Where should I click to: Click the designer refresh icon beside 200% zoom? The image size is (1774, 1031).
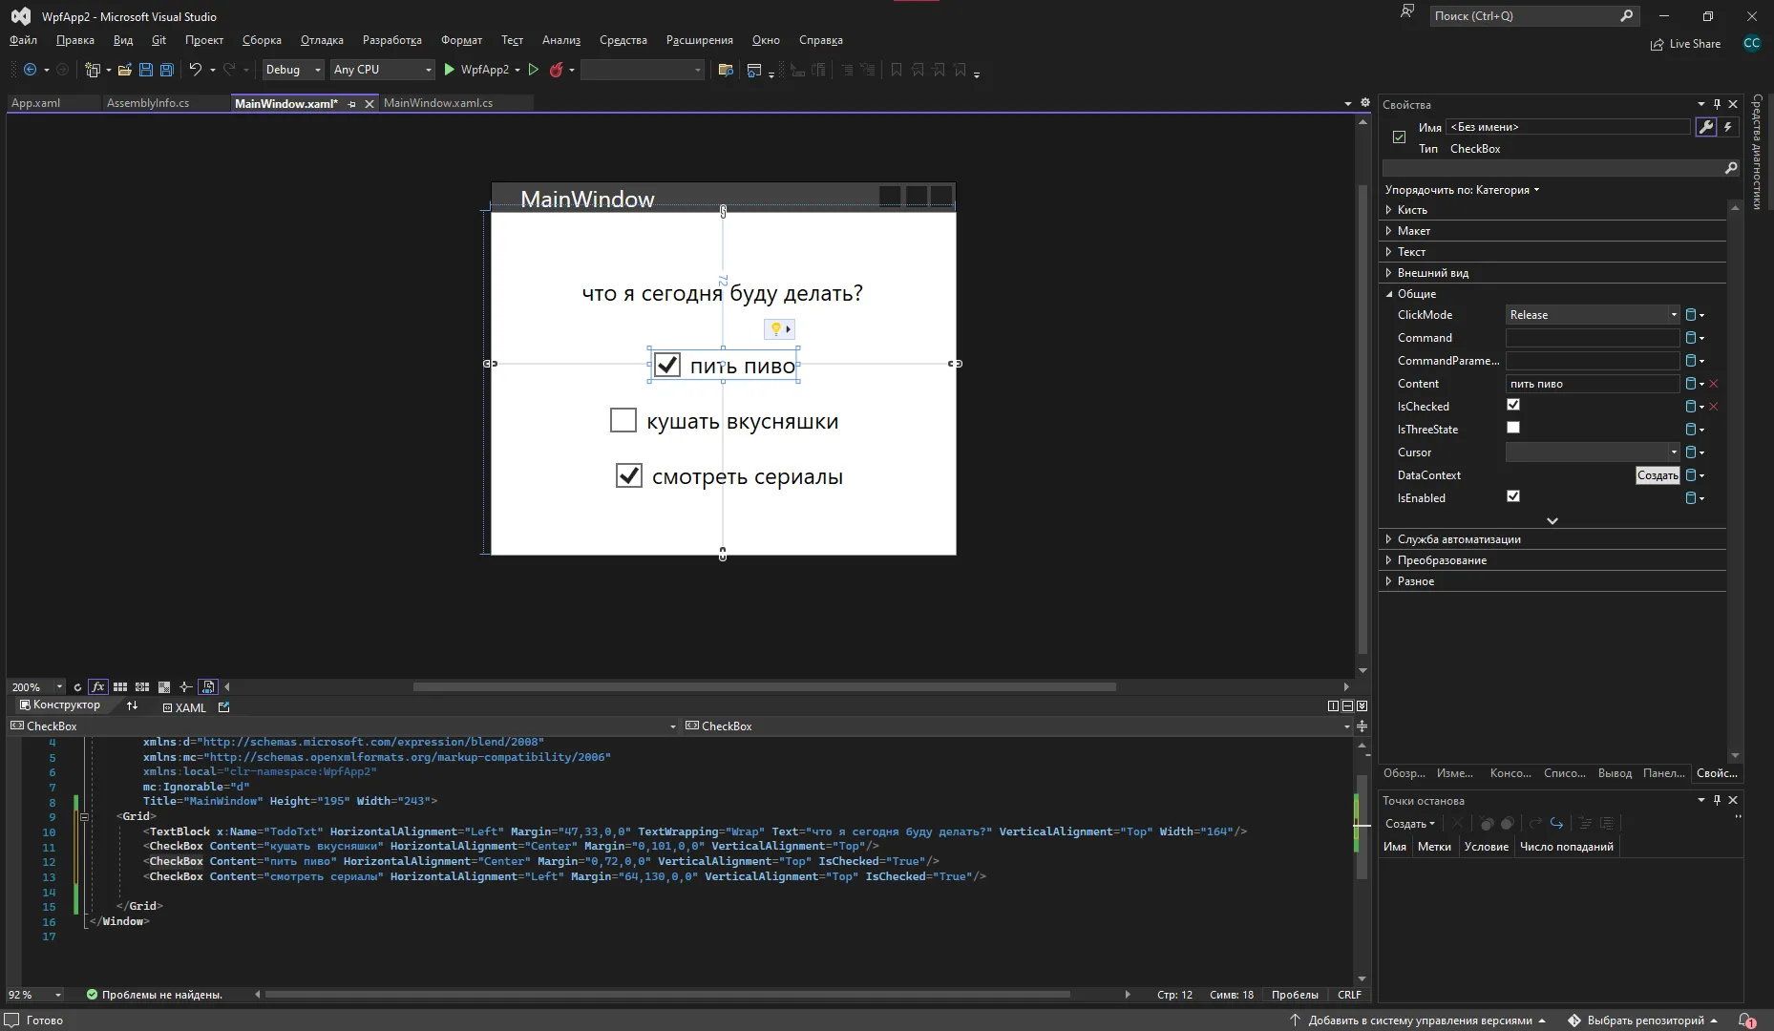[78, 687]
